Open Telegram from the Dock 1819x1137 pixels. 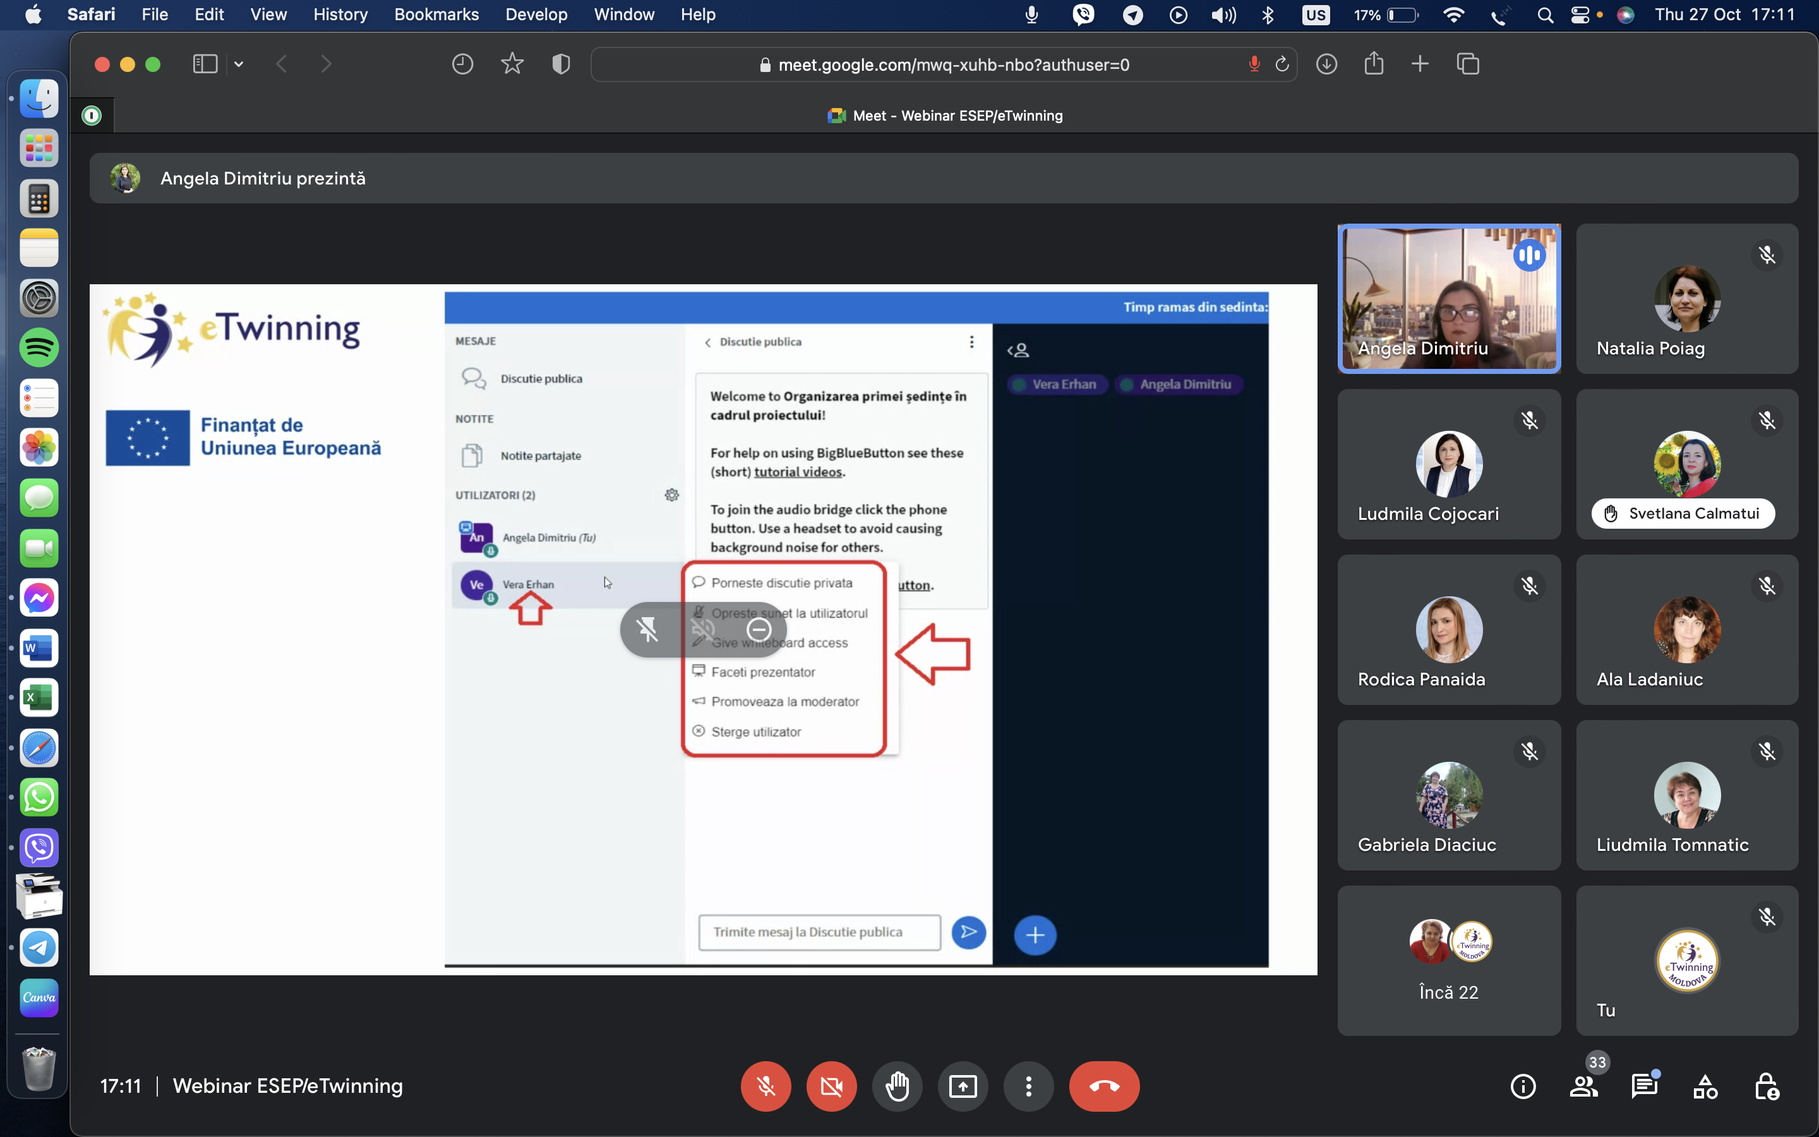coord(39,948)
